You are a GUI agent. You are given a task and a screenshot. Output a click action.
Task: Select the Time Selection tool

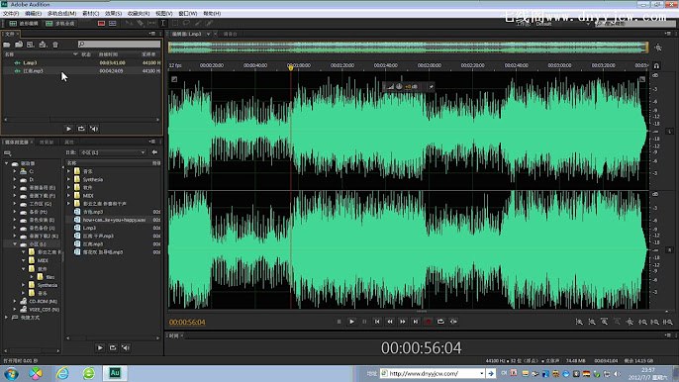pyautogui.click(x=162, y=23)
